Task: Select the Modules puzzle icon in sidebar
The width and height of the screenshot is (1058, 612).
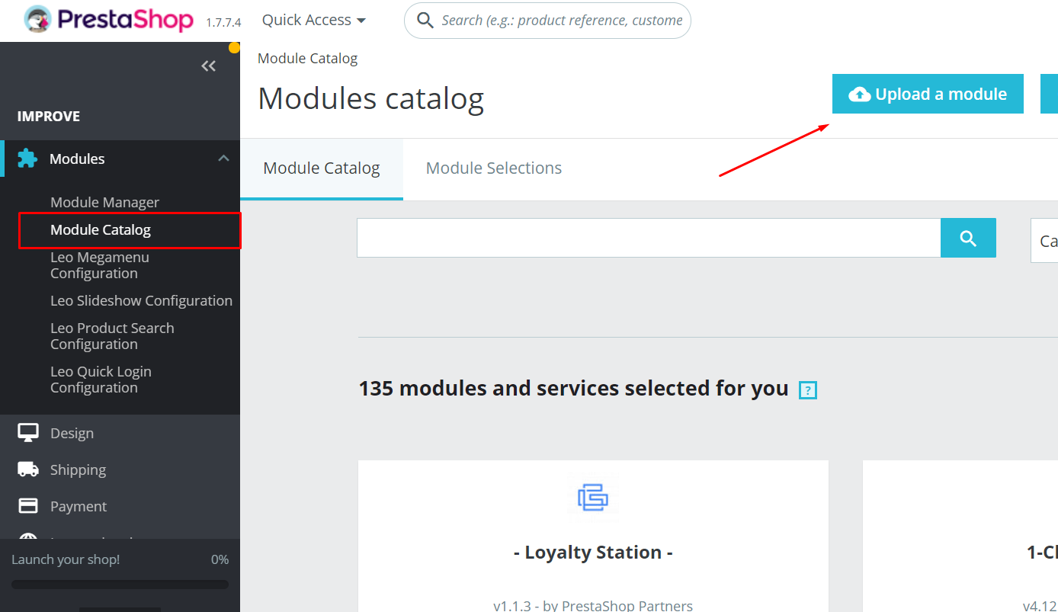Action: point(27,159)
